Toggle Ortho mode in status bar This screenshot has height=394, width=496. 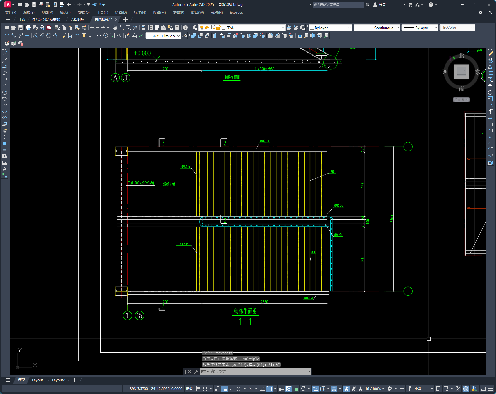232,389
